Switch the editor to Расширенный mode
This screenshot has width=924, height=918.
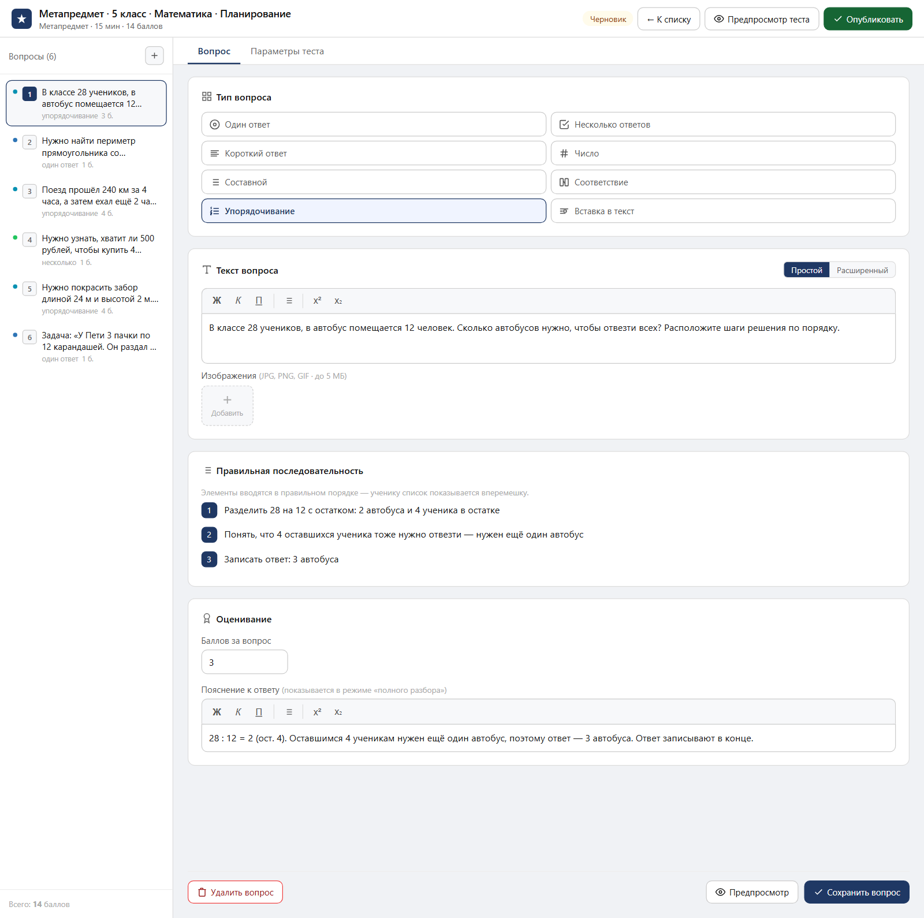click(x=862, y=270)
